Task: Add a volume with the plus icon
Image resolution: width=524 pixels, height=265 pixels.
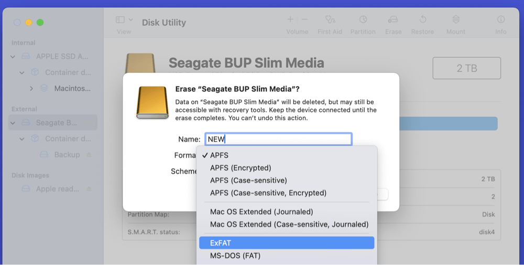Action: click(x=290, y=20)
